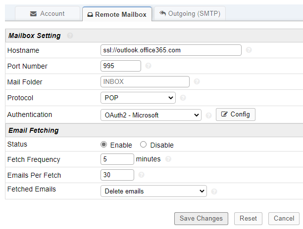Screen dimensions: 303x229
Task: Click the Save Changes button
Action: click(x=201, y=218)
